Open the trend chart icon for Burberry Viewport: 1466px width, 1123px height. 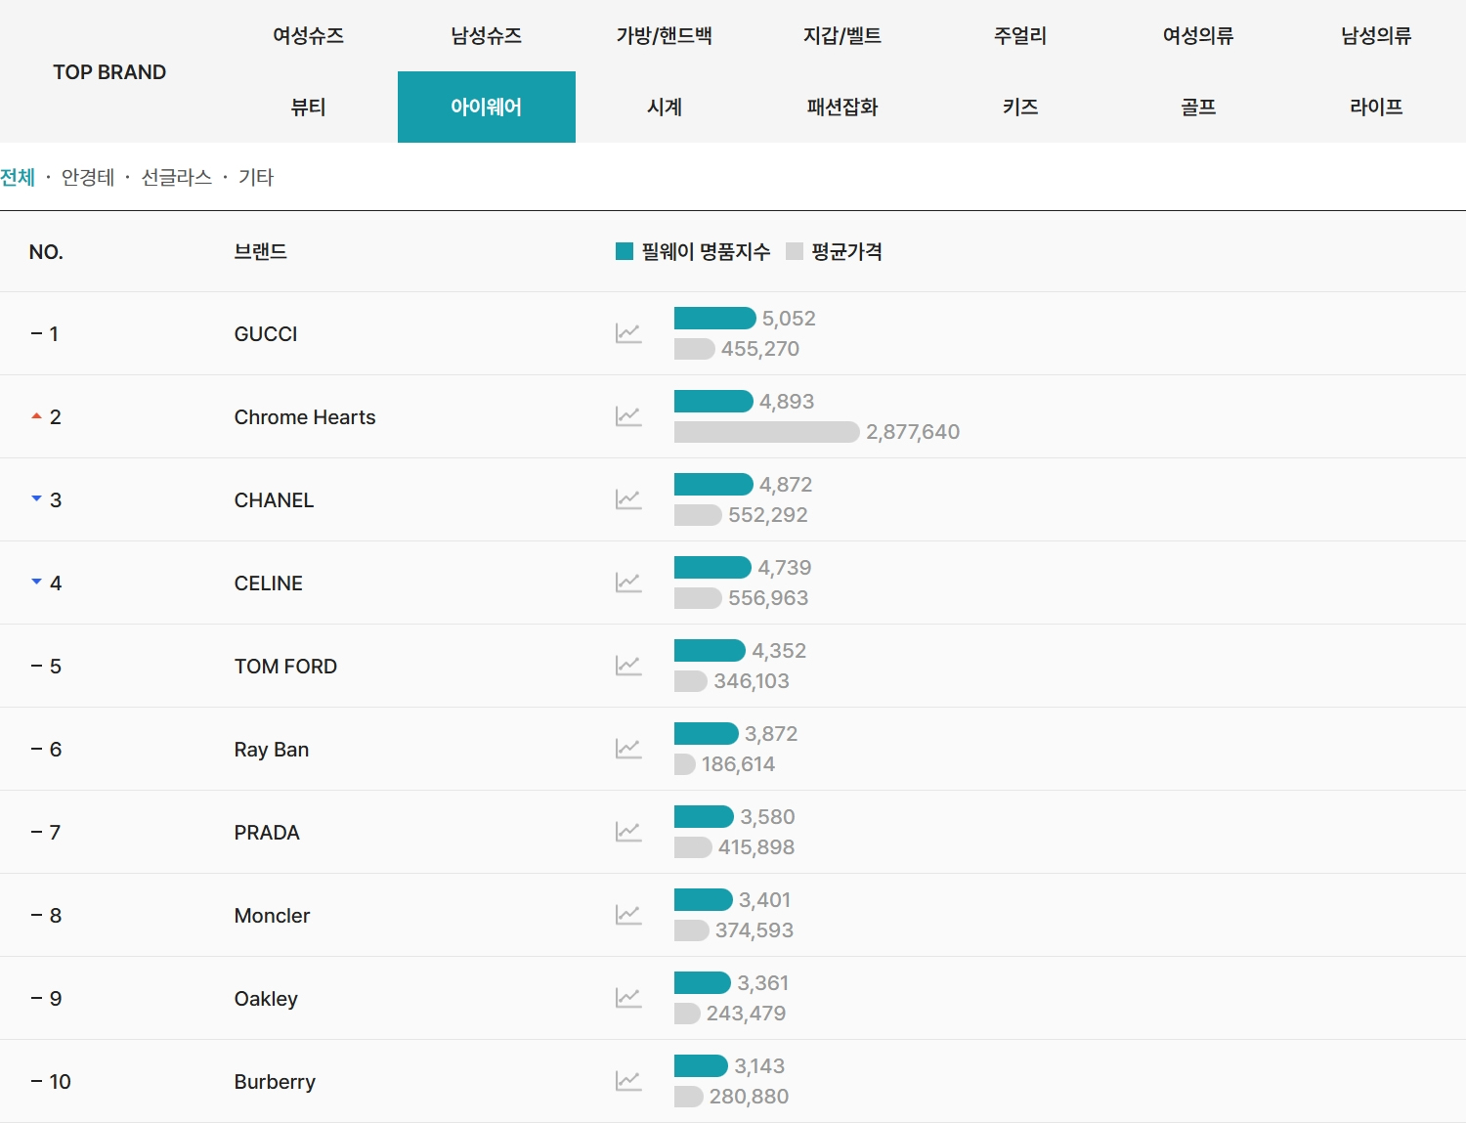628,1081
